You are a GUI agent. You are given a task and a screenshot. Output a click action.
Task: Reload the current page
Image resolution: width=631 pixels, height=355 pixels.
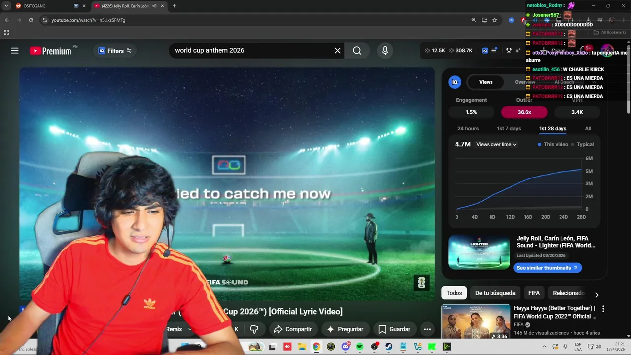pyautogui.click(x=31, y=20)
